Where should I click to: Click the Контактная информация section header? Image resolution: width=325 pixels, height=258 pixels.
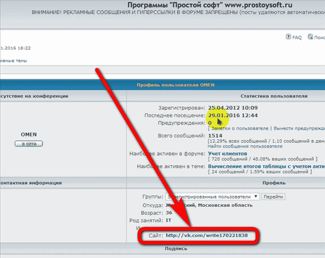[x=32, y=183]
